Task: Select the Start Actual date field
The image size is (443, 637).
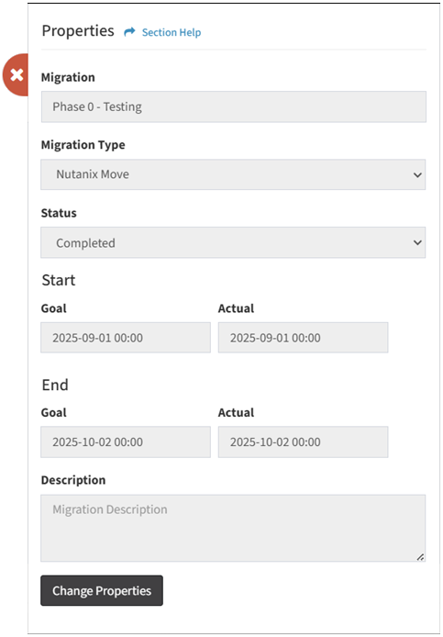Action: point(303,338)
